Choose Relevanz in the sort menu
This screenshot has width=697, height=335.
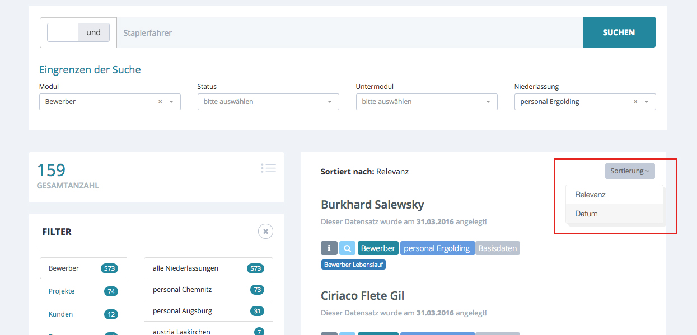coord(590,195)
